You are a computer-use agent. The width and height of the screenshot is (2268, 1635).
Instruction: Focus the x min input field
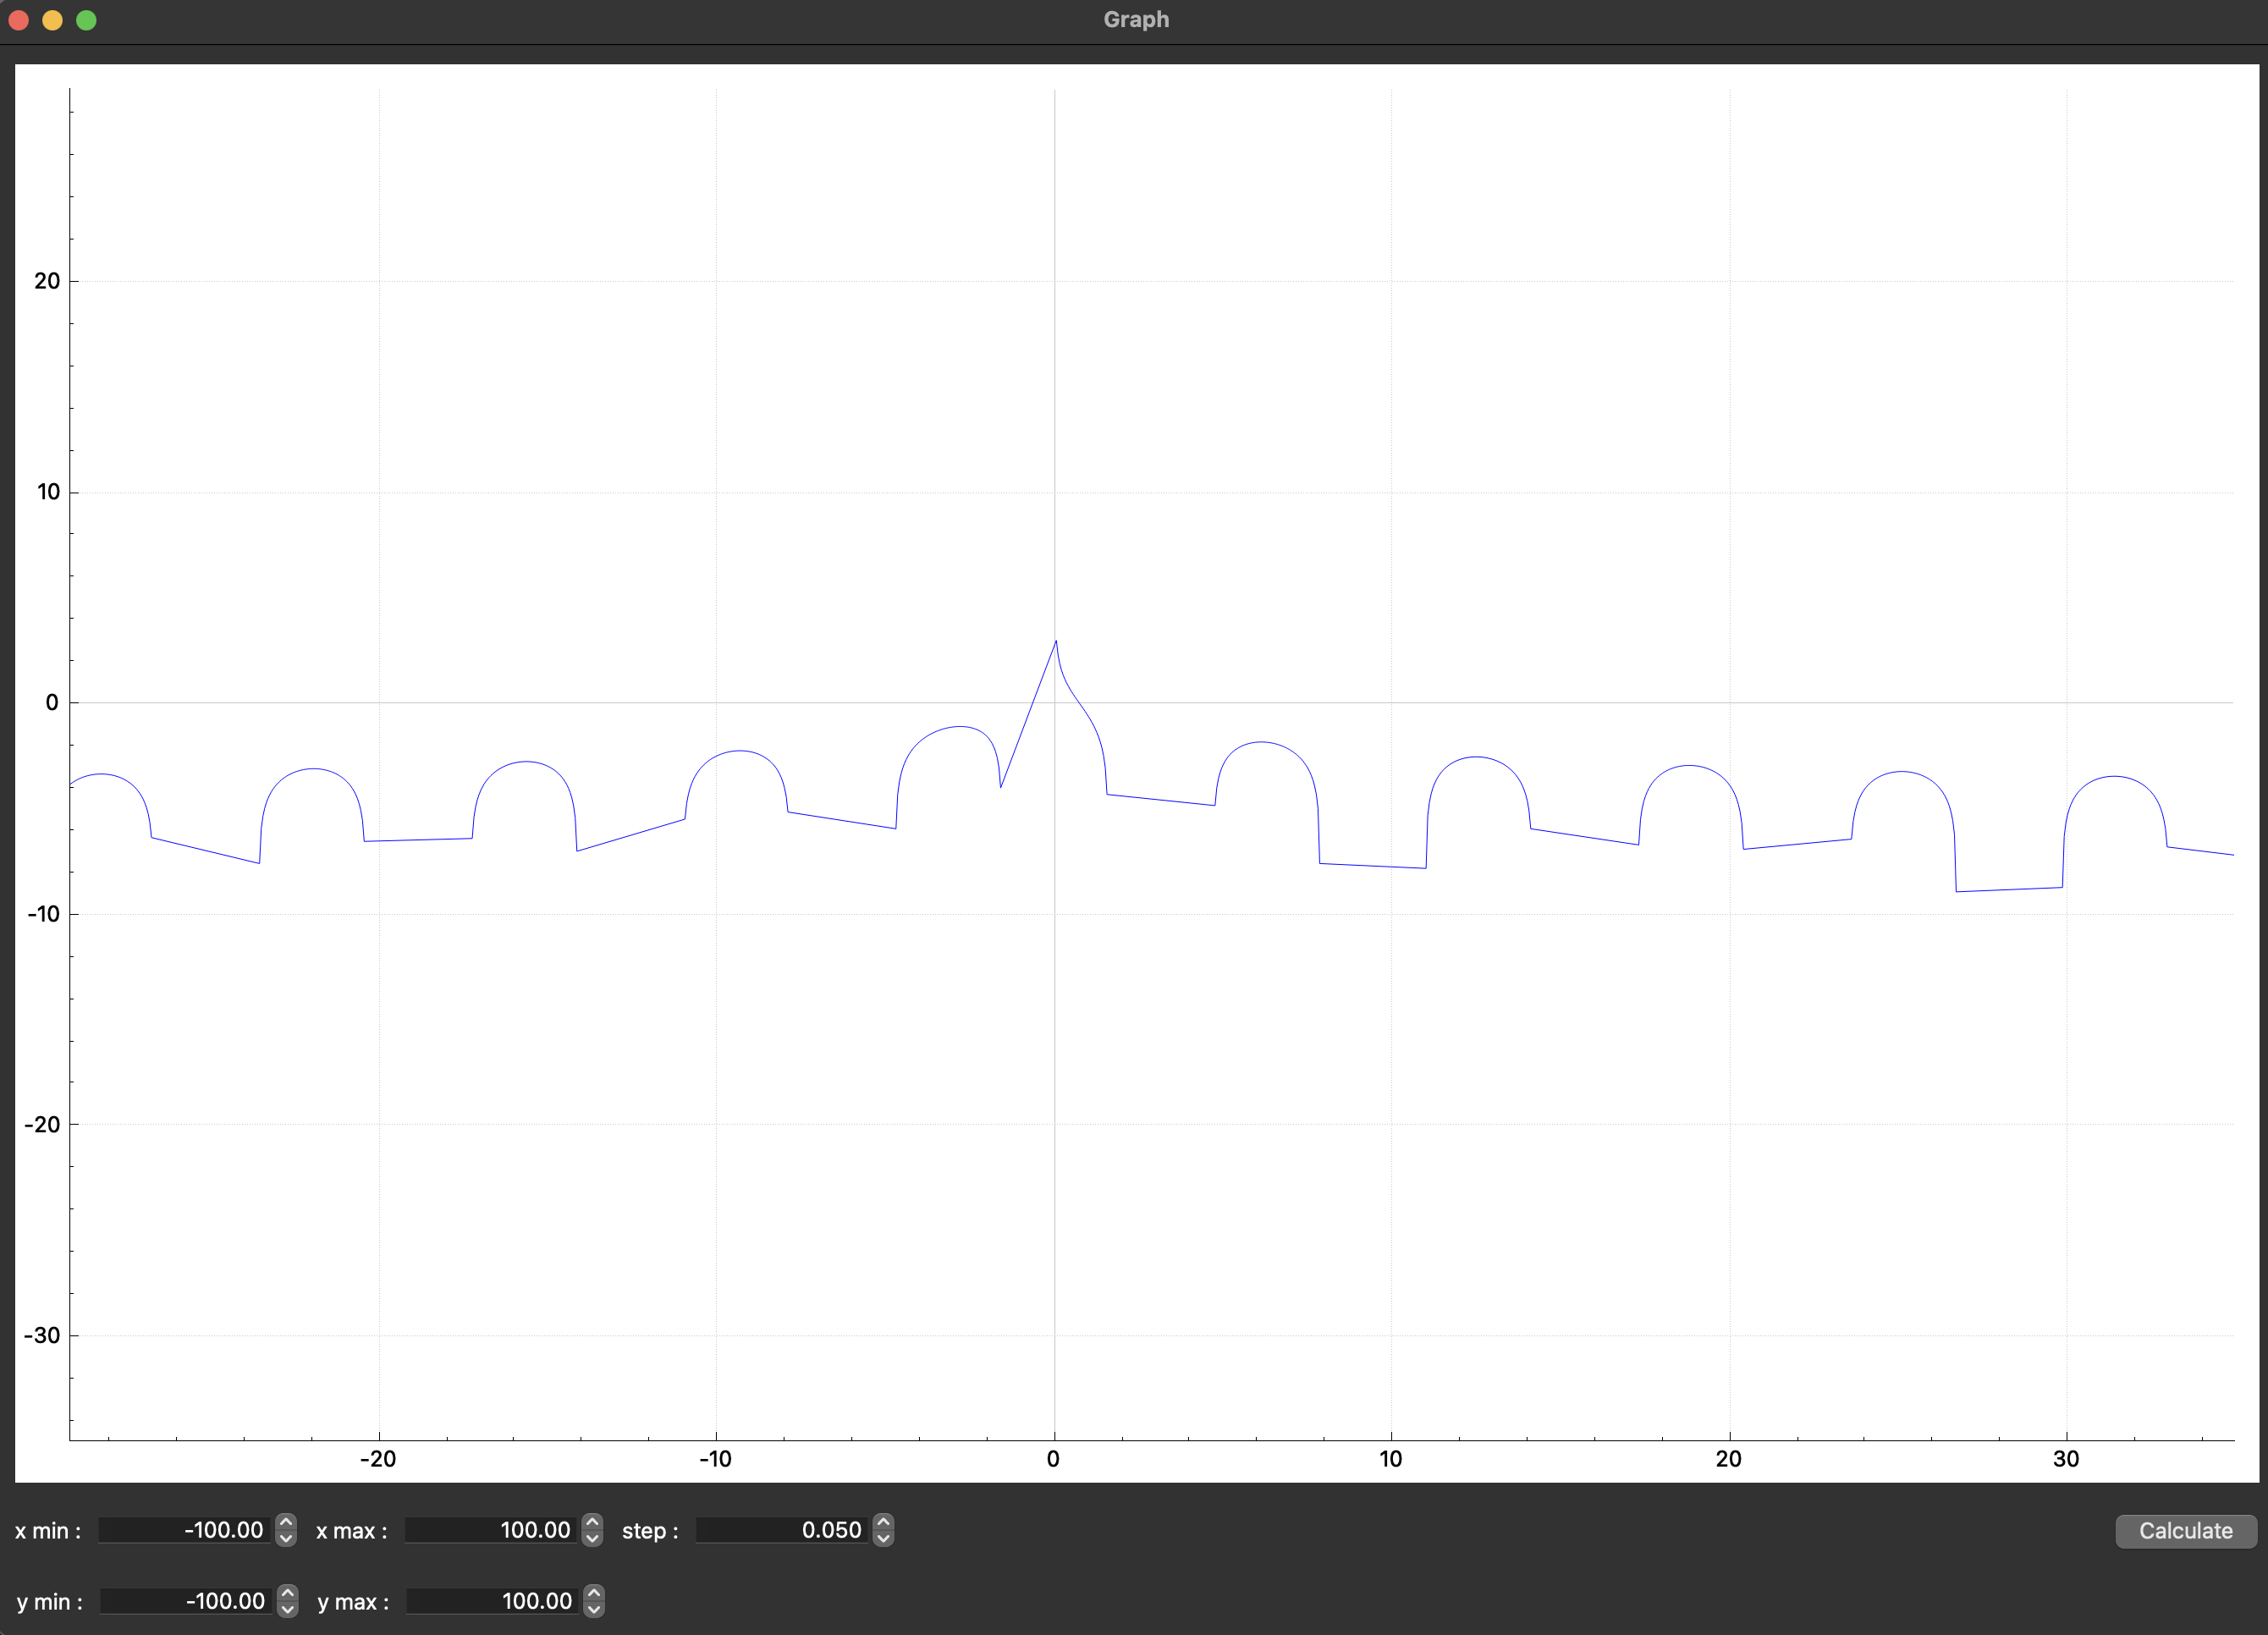coord(185,1530)
